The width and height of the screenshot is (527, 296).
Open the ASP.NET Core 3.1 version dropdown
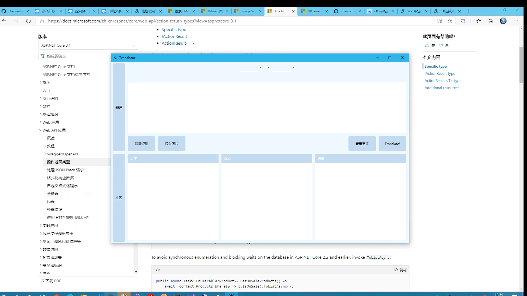click(x=88, y=45)
